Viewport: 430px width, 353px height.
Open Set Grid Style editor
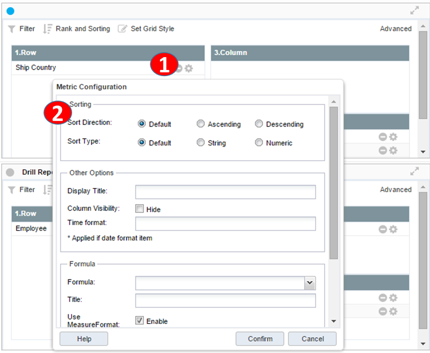click(146, 29)
